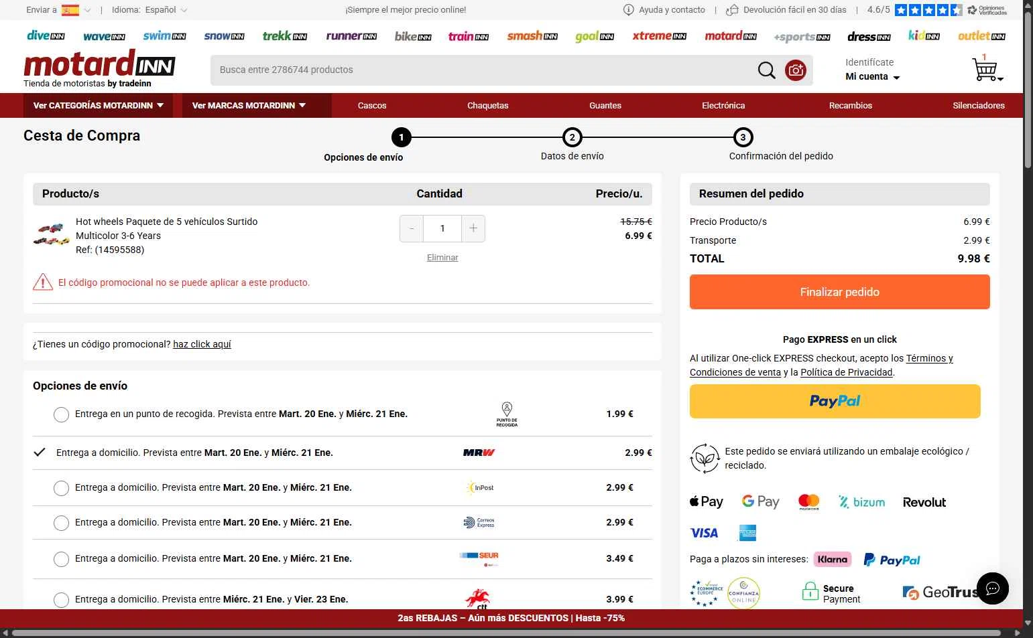This screenshot has height=638, width=1033.
Task: Select InPost home delivery option
Action: point(61,488)
